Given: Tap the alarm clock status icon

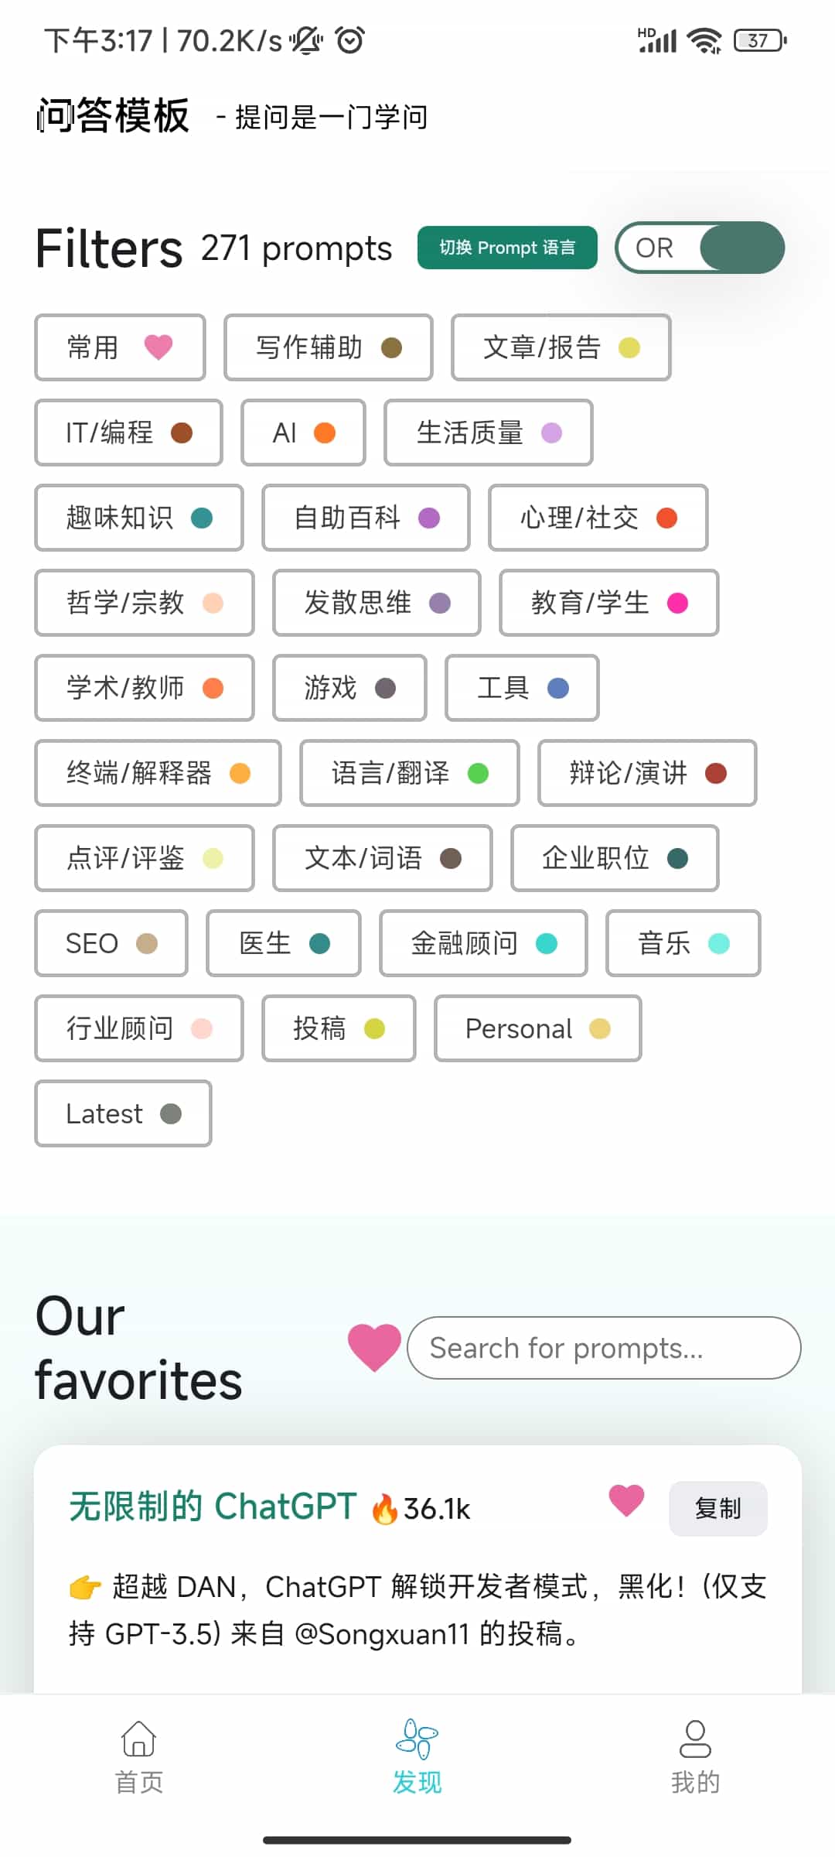Looking at the screenshot, I should point(350,39).
